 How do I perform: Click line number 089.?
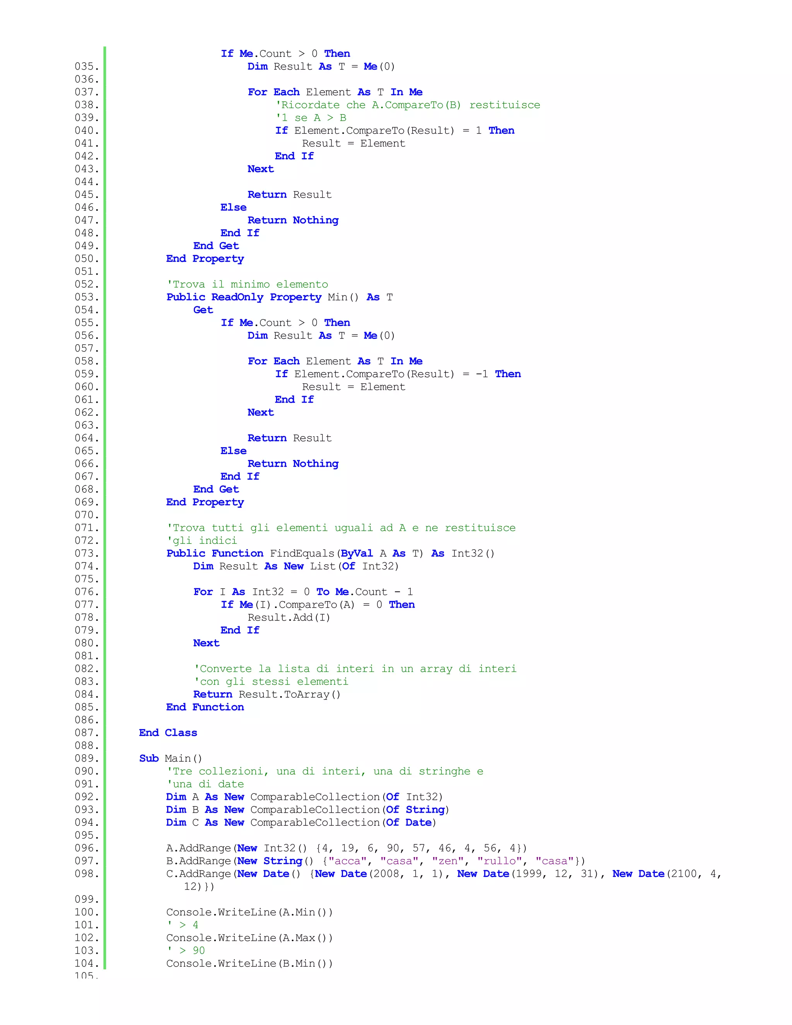click(87, 759)
